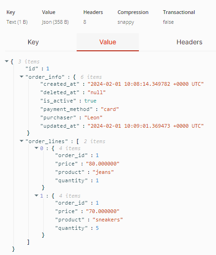Viewport: 216px width, 255px height.
Task: Click the "is_active" true value
Action: tap(90, 101)
